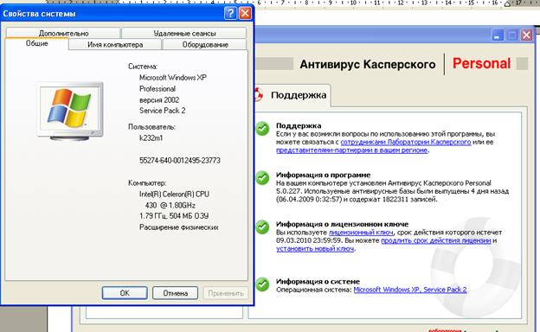
Task: Click the Windows XP logo monitor image
Action: 70,111
